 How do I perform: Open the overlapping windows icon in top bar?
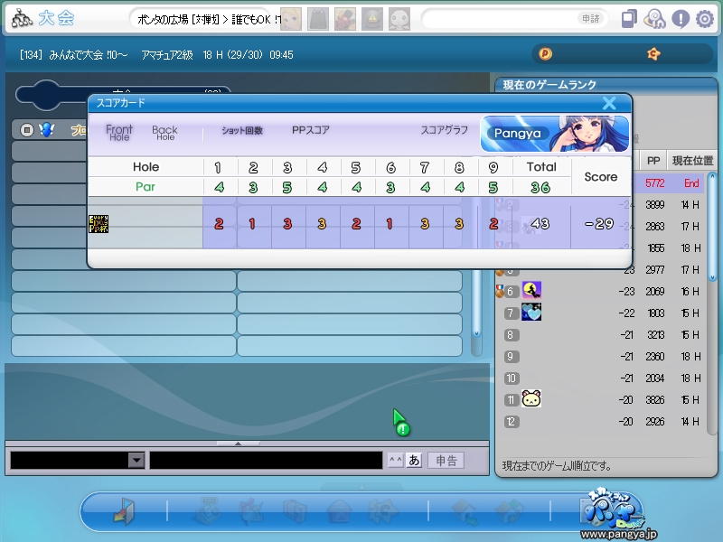tap(629, 19)
